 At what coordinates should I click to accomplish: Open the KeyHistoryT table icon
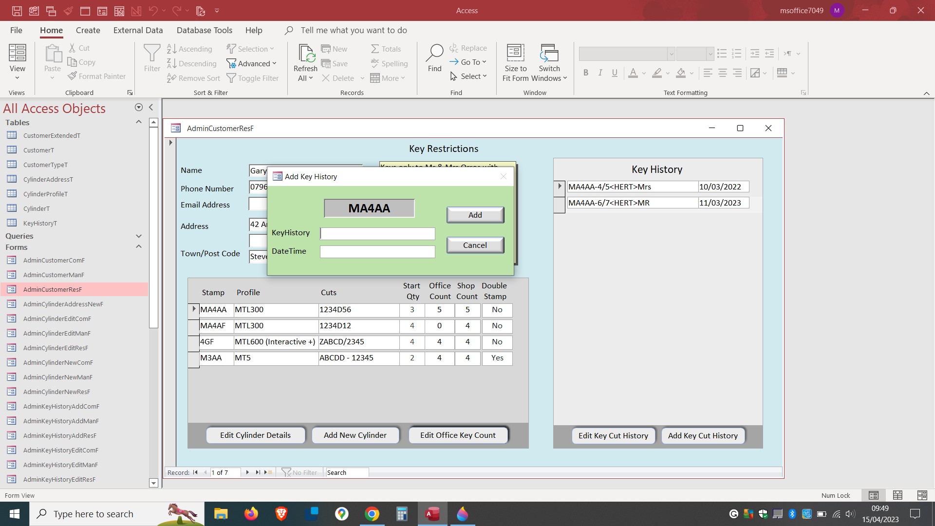pyautogui.click(x=12, y=223)
